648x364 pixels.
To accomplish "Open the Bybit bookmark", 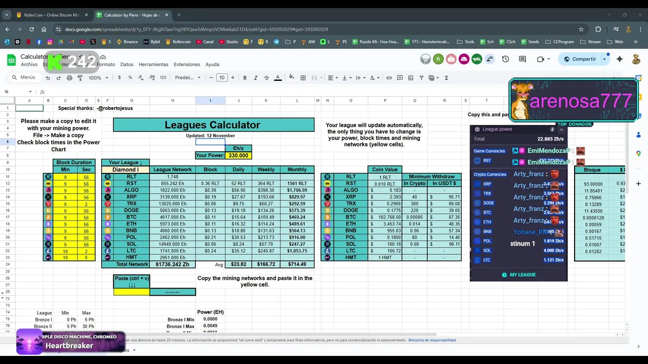I will (x=151, y=42).
